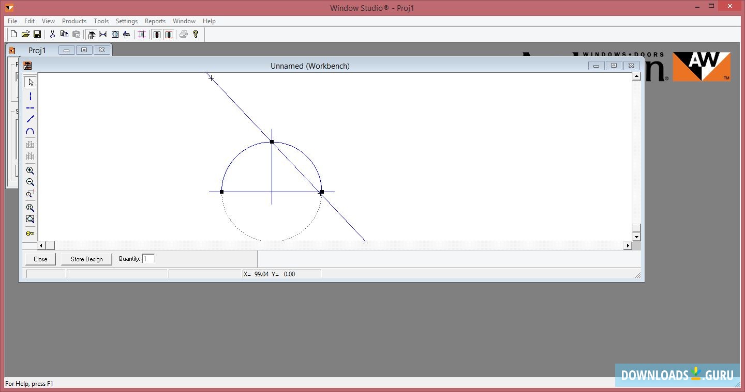Select the vertical line tool
Screen dimensions: 745x392
coord(31,97)
